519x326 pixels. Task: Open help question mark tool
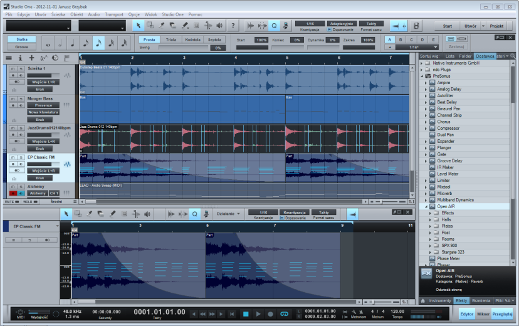click(233, 26)
